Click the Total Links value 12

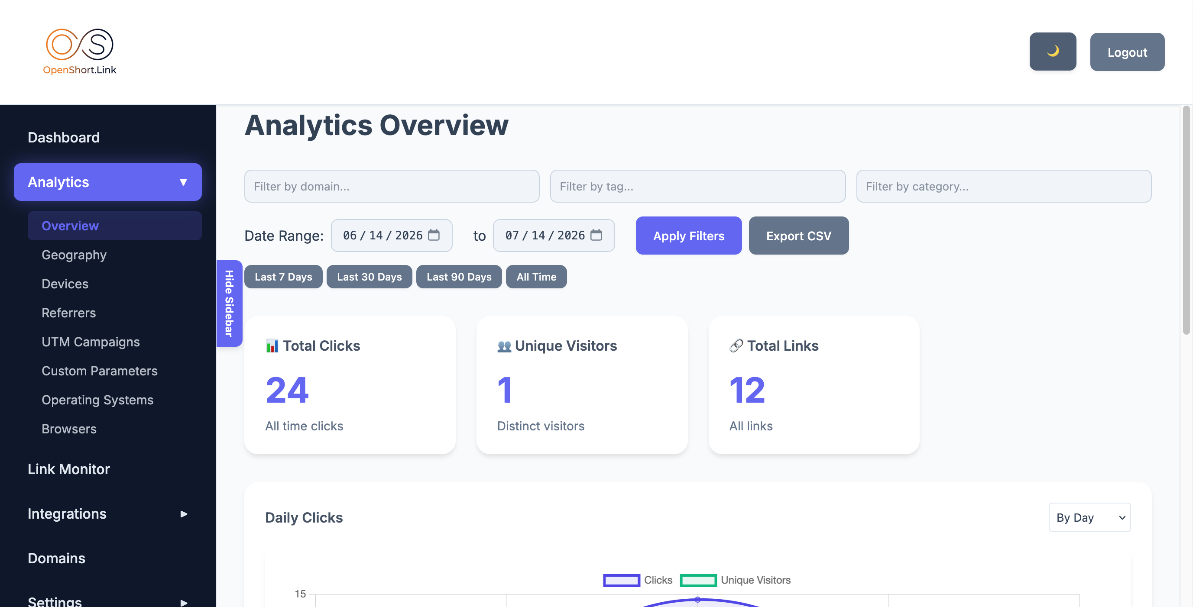(747, 390)
